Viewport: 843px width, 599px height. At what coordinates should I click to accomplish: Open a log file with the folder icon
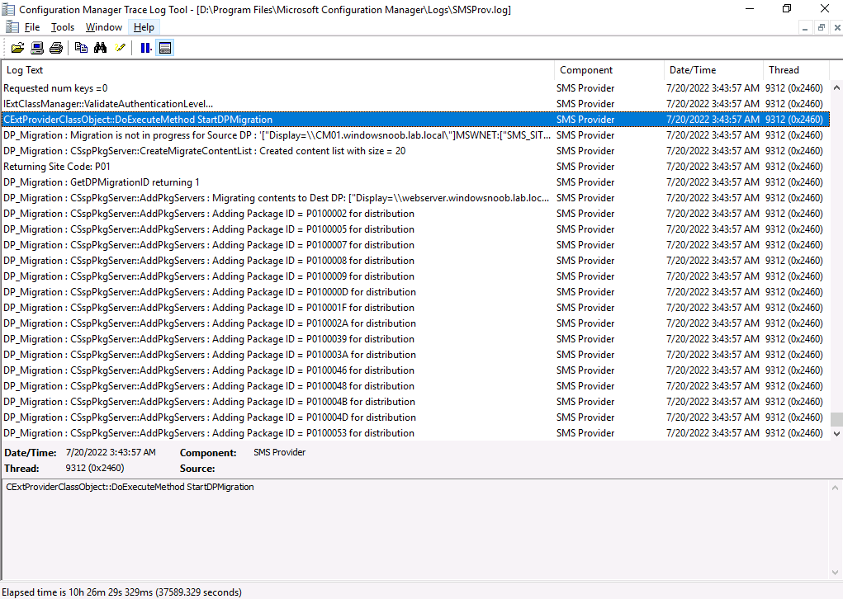(x=17, y=48)
